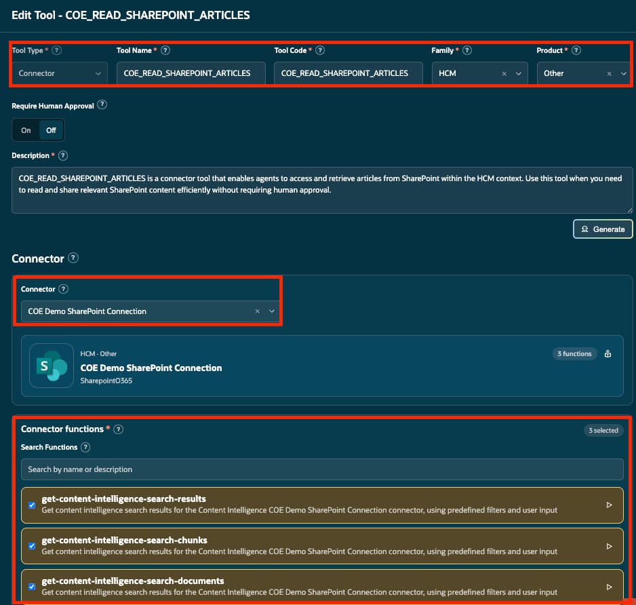Open the Tool Type Connector dropdown
Viewport: 636px width, 605px height.
point(60,73)
